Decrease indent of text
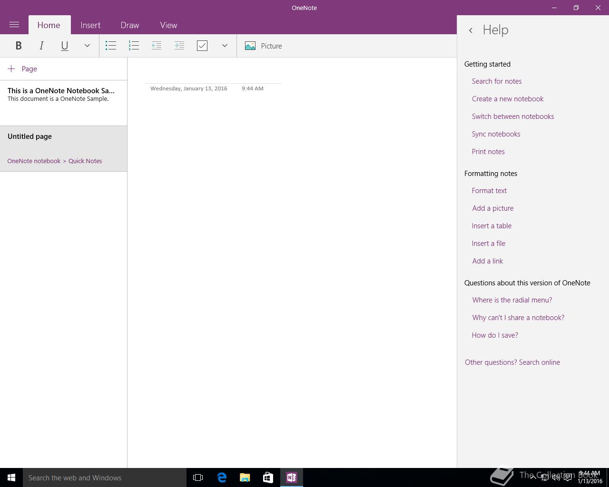 [x=157, y=46]
